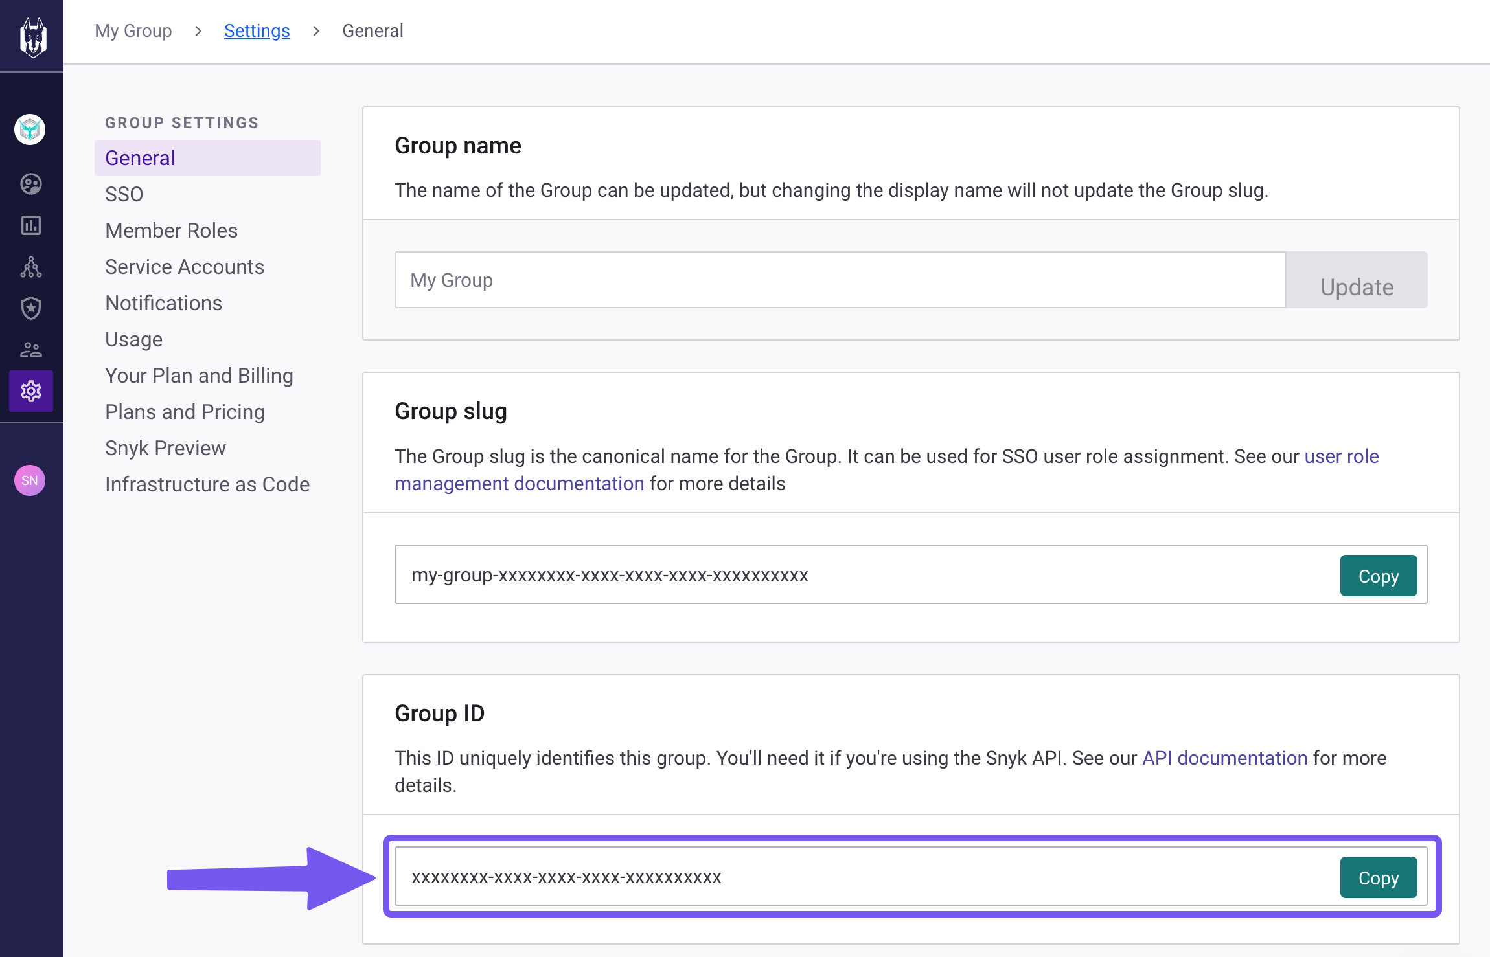Click the Settings breadcrumb link
The image size is (1490, 957).
[257, 31]
